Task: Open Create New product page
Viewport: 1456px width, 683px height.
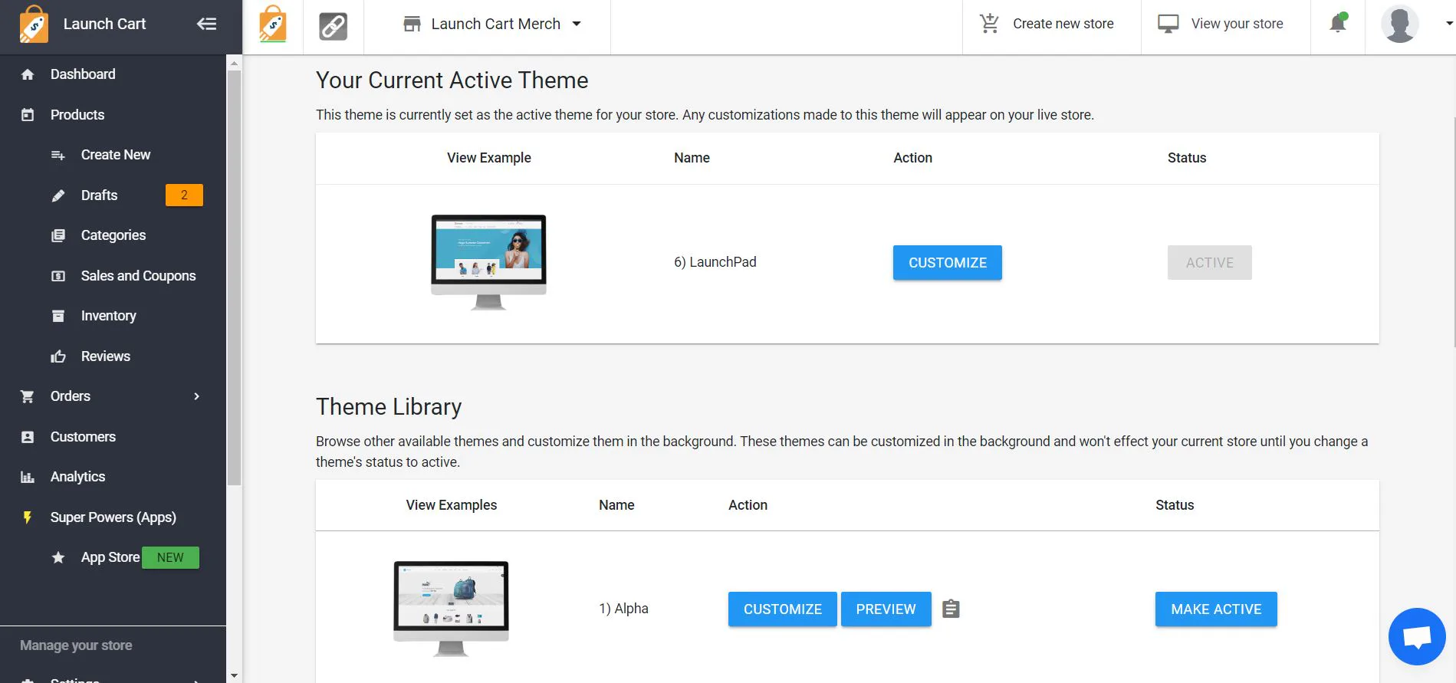Action: tap(116, 155)
